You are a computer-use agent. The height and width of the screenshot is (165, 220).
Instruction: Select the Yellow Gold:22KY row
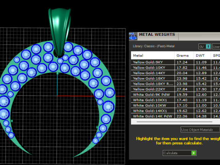(176, 89)
